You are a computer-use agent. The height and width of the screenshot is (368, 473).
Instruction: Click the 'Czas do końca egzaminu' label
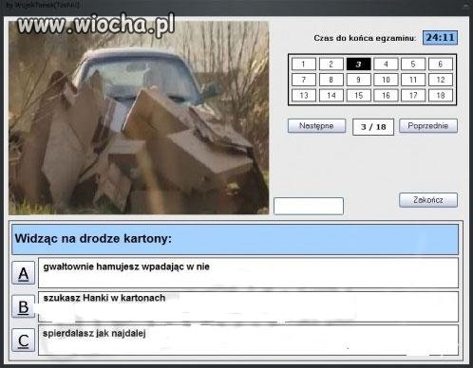[x=365, y=38]
